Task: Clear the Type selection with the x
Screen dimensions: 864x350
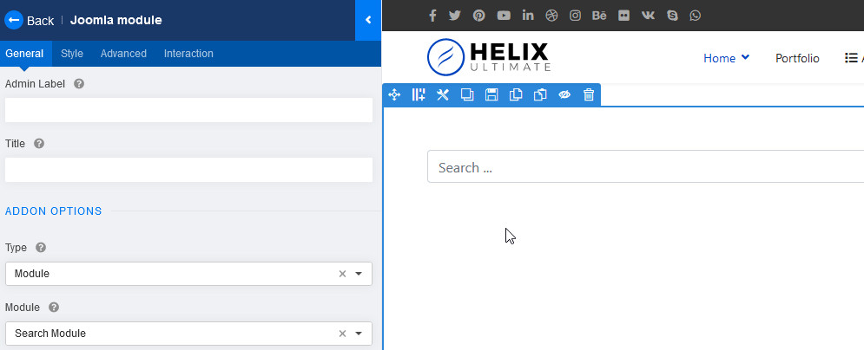Action: tap(342, 274)
